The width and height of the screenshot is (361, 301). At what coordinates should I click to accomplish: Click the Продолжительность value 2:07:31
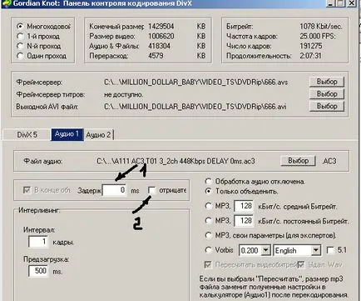tap(310, 56)
